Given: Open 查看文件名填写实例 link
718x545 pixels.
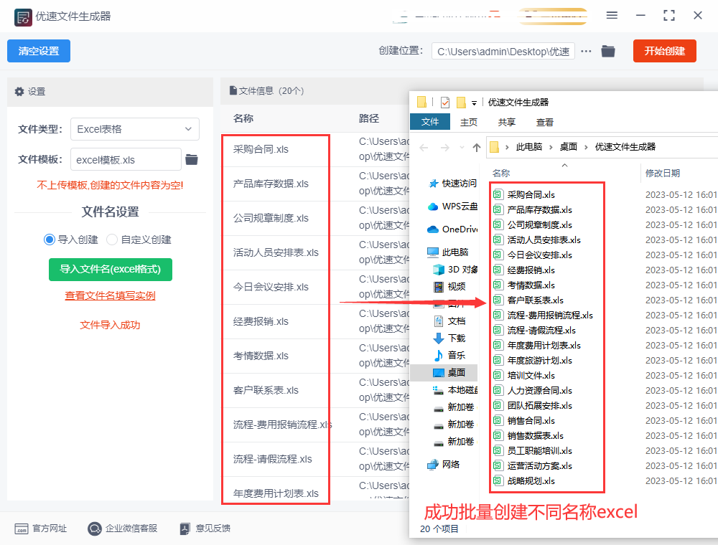Looking at the screenshot, I should coord(110,295).
